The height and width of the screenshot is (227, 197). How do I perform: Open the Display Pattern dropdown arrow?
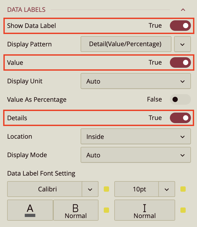point(183,44)
